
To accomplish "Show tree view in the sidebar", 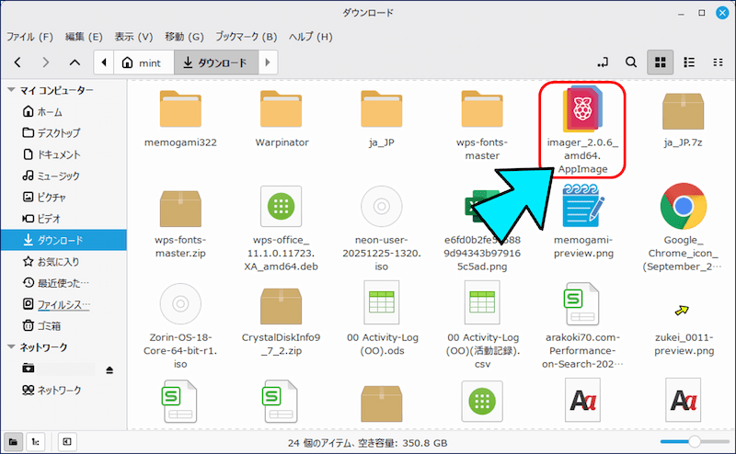I will pos(36,442).
